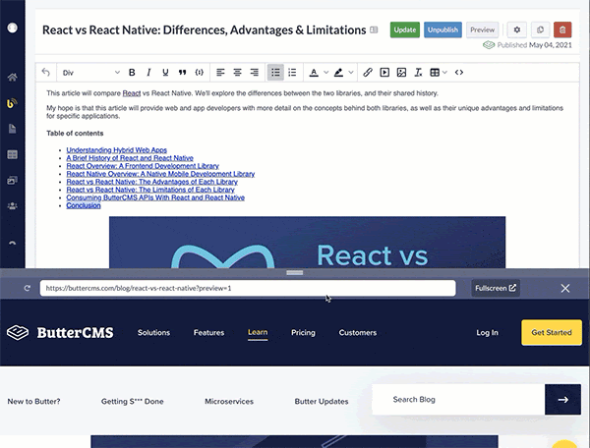Image resolution: width=590 pixels, height=448 pixels.
Task: Open the Collections table icon in the sidebar
Action: coord(13,154)
